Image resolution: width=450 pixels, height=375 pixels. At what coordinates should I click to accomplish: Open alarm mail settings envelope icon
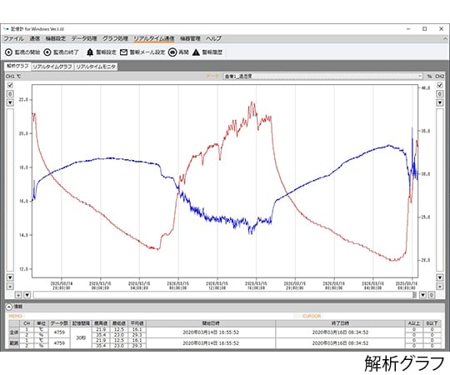point(123,52)
